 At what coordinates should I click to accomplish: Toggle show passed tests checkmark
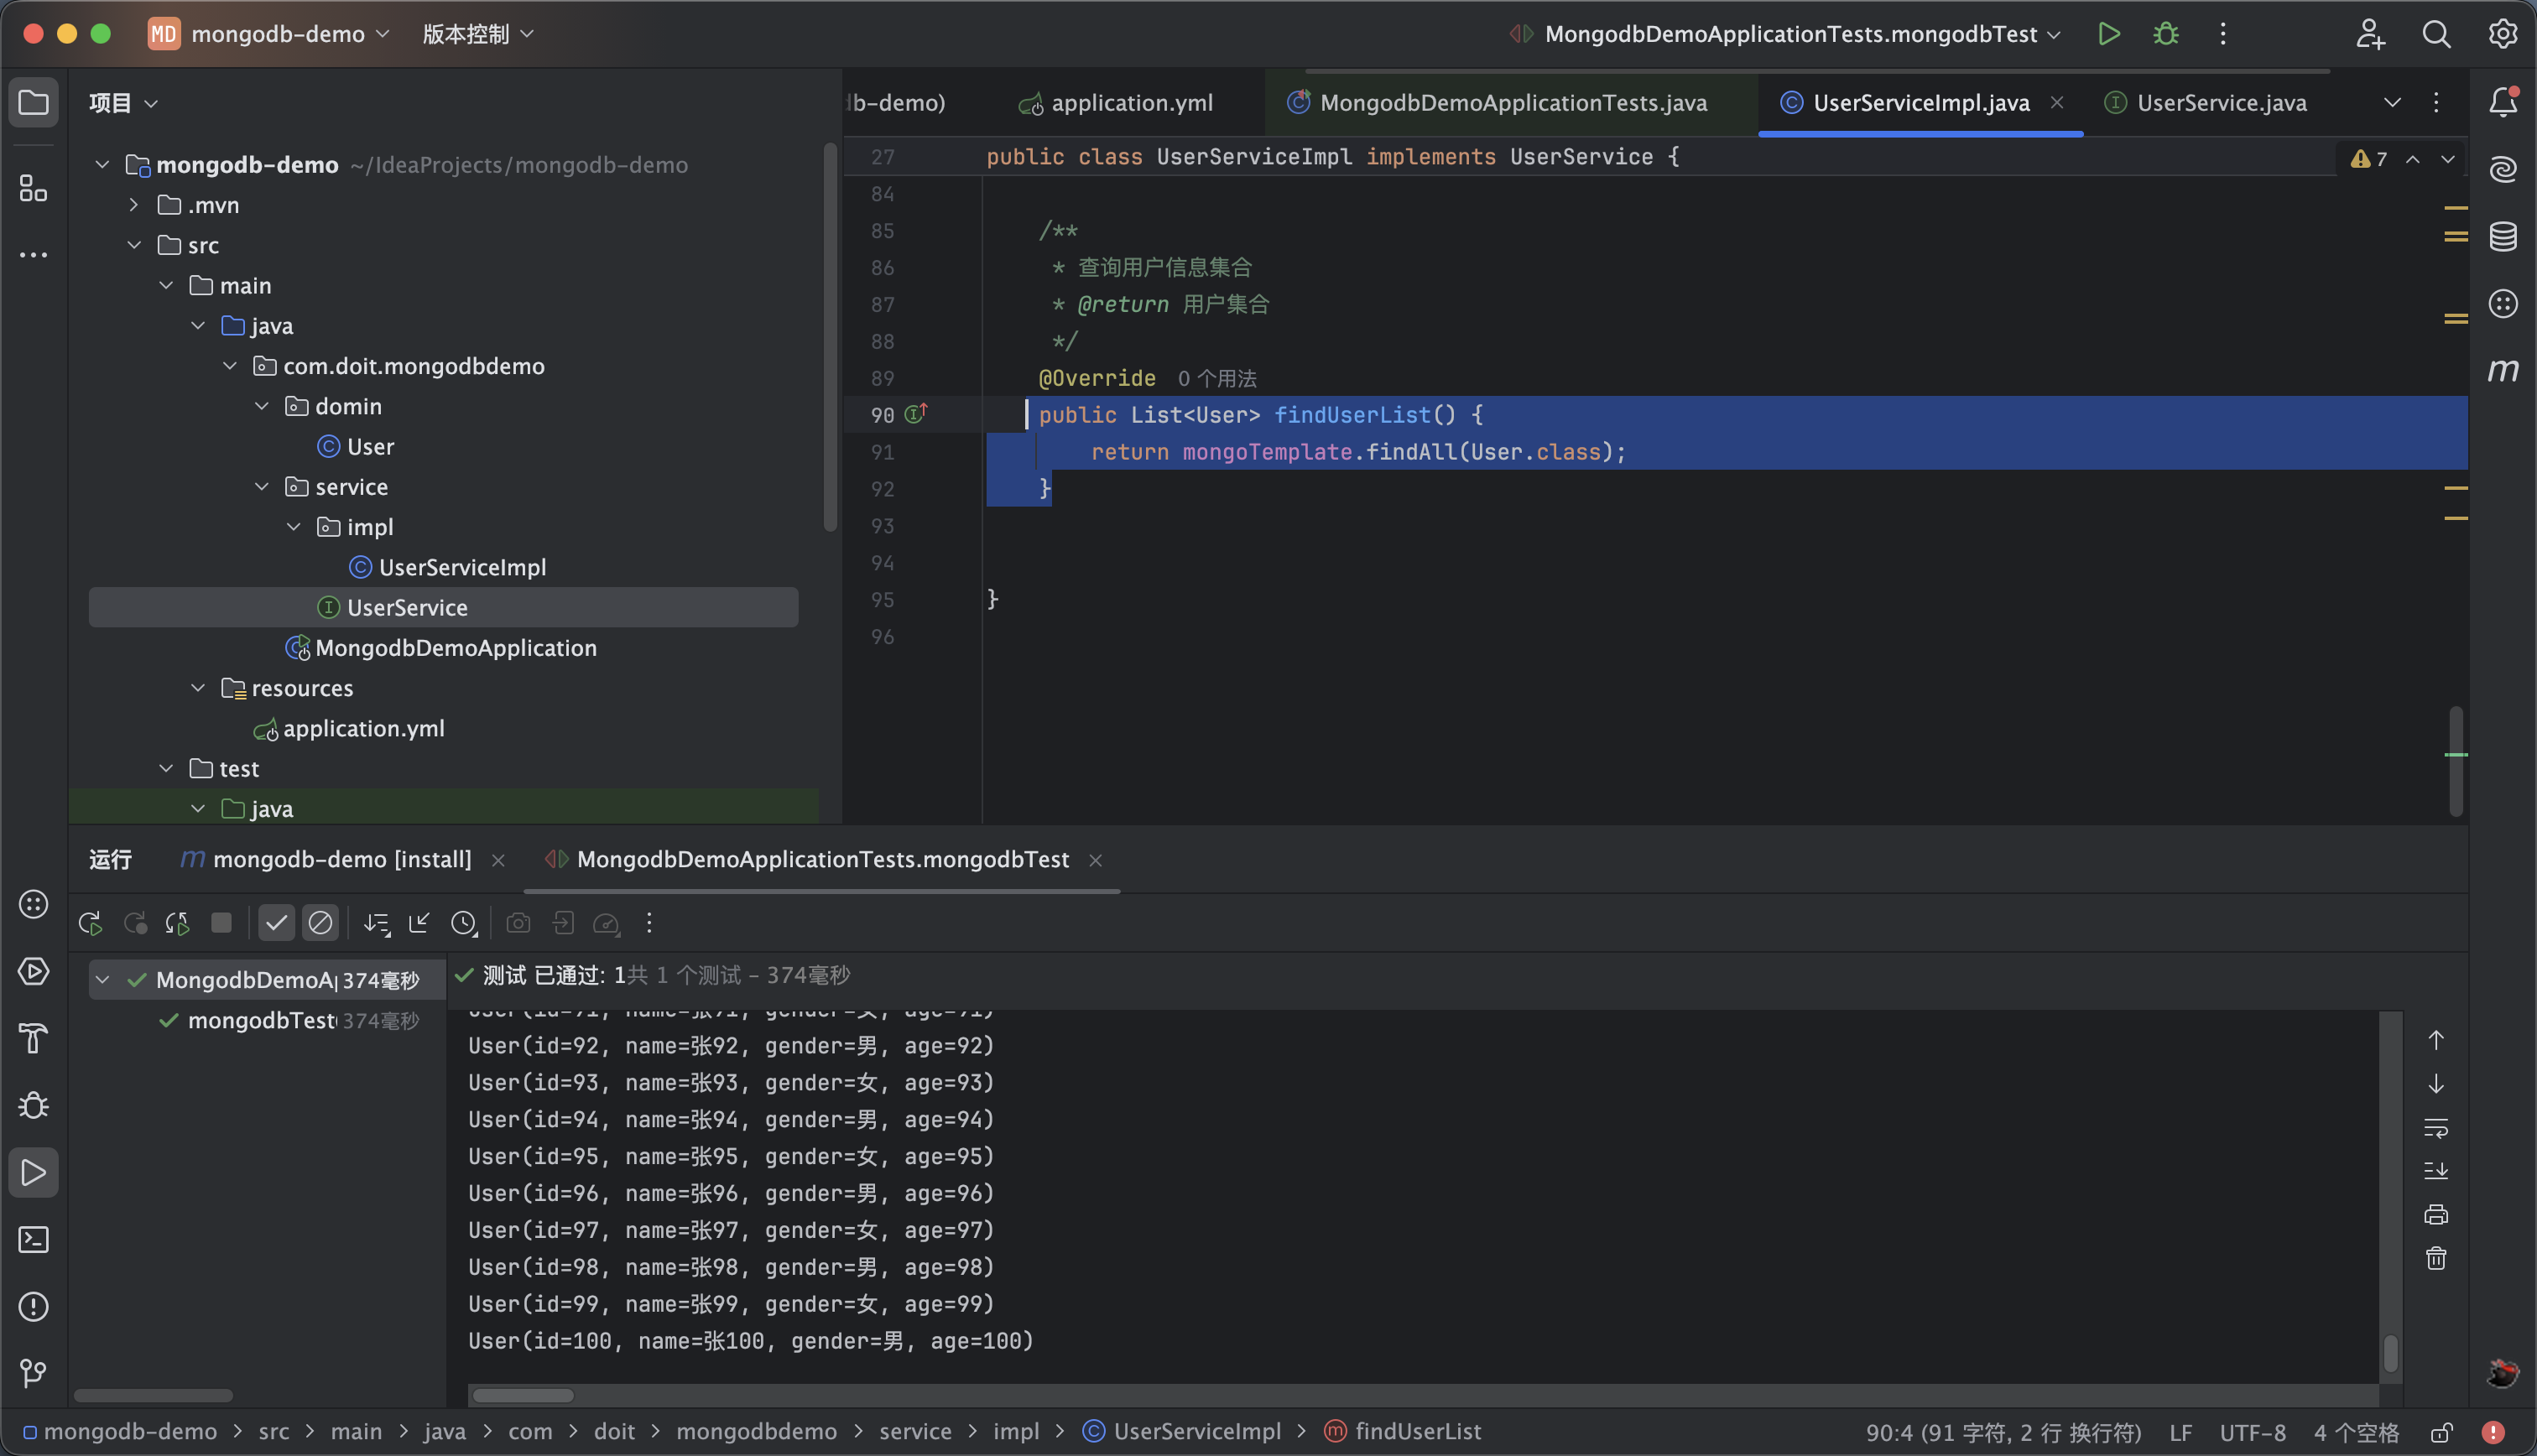click(276, 923)
